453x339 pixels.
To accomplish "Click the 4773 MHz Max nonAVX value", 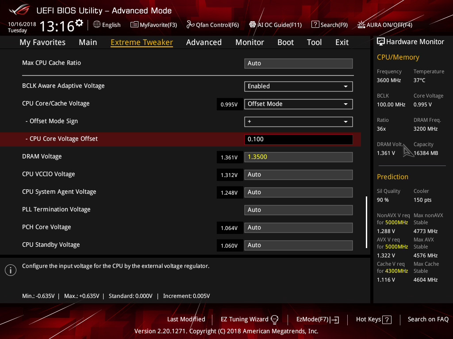I will (x=425, y=231).
